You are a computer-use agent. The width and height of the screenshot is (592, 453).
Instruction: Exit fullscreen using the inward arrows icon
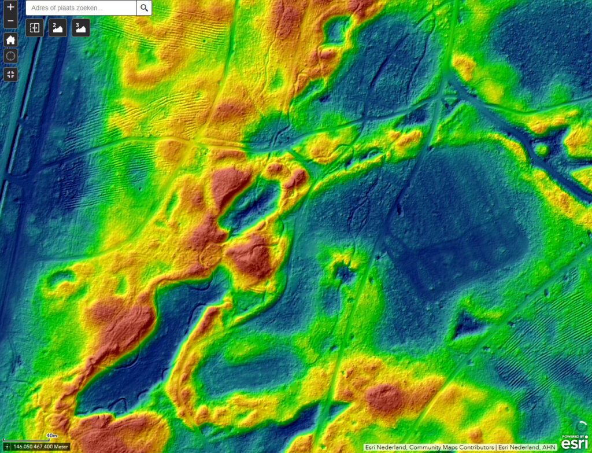tap(10, 74)
